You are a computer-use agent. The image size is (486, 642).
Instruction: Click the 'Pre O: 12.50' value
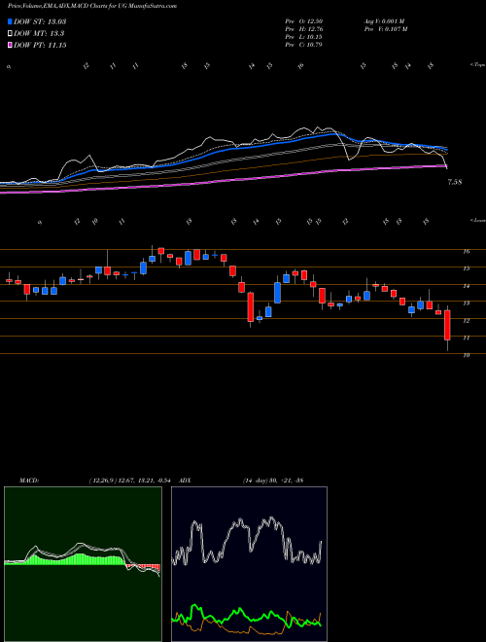tap(303, 21)
